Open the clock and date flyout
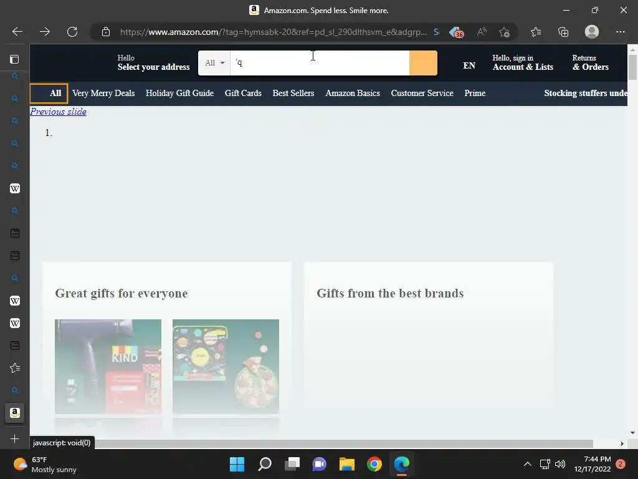The width and height of the screenshot is (638, 479). tap(593, 464)
